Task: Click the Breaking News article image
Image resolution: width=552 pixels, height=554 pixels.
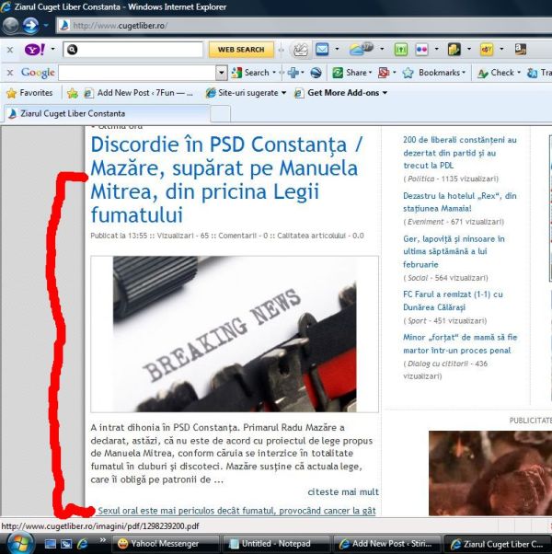Action: [x=235, y=333]
